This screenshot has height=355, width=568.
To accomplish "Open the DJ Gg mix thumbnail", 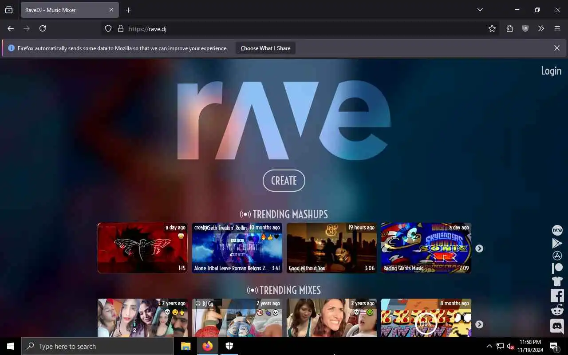I will pyautogui.click(x=237, y=318).
